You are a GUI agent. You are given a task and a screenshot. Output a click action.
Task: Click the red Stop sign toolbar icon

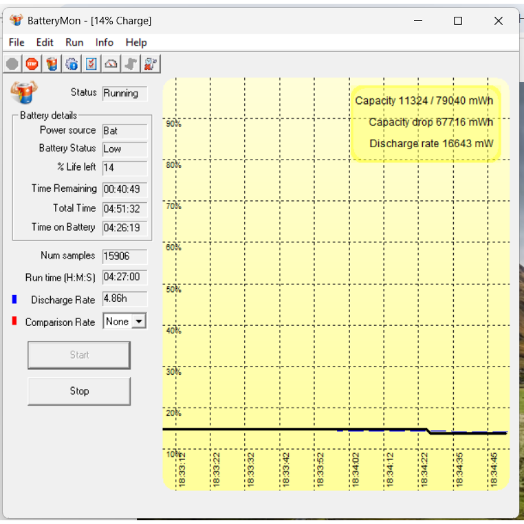pos(32,64)
